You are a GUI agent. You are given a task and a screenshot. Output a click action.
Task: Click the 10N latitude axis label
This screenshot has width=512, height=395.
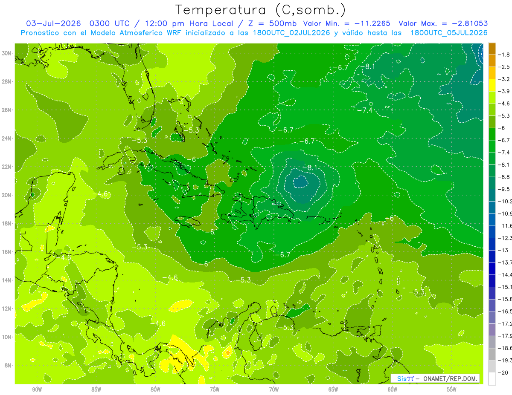(x=7, y=337)
